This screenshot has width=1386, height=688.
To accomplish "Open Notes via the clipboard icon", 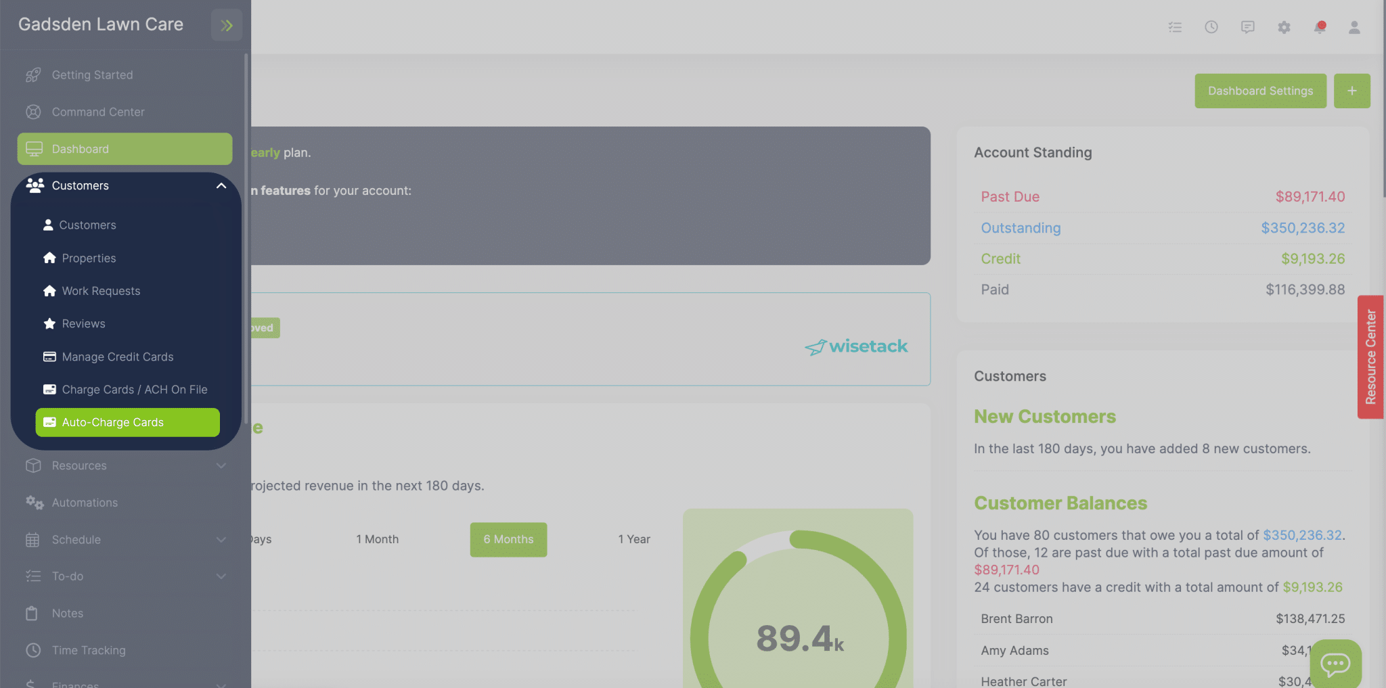I will pos(32,613).
